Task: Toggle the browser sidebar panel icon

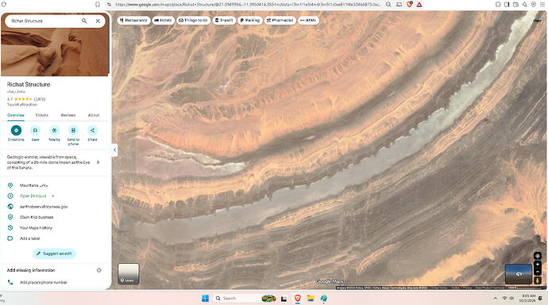Action: pos(507,5)
